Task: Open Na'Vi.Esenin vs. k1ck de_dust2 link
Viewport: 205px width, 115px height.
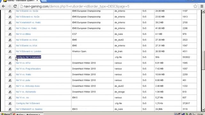Action: (27, 40)
